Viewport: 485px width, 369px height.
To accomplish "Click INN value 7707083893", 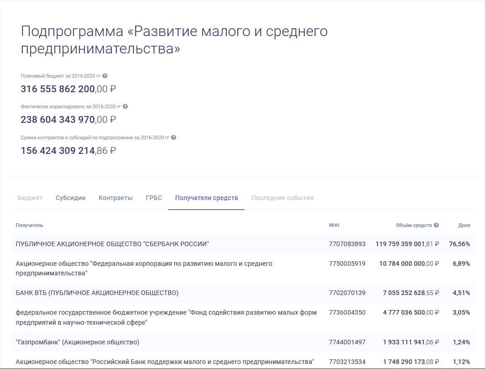I will [347, 244].
